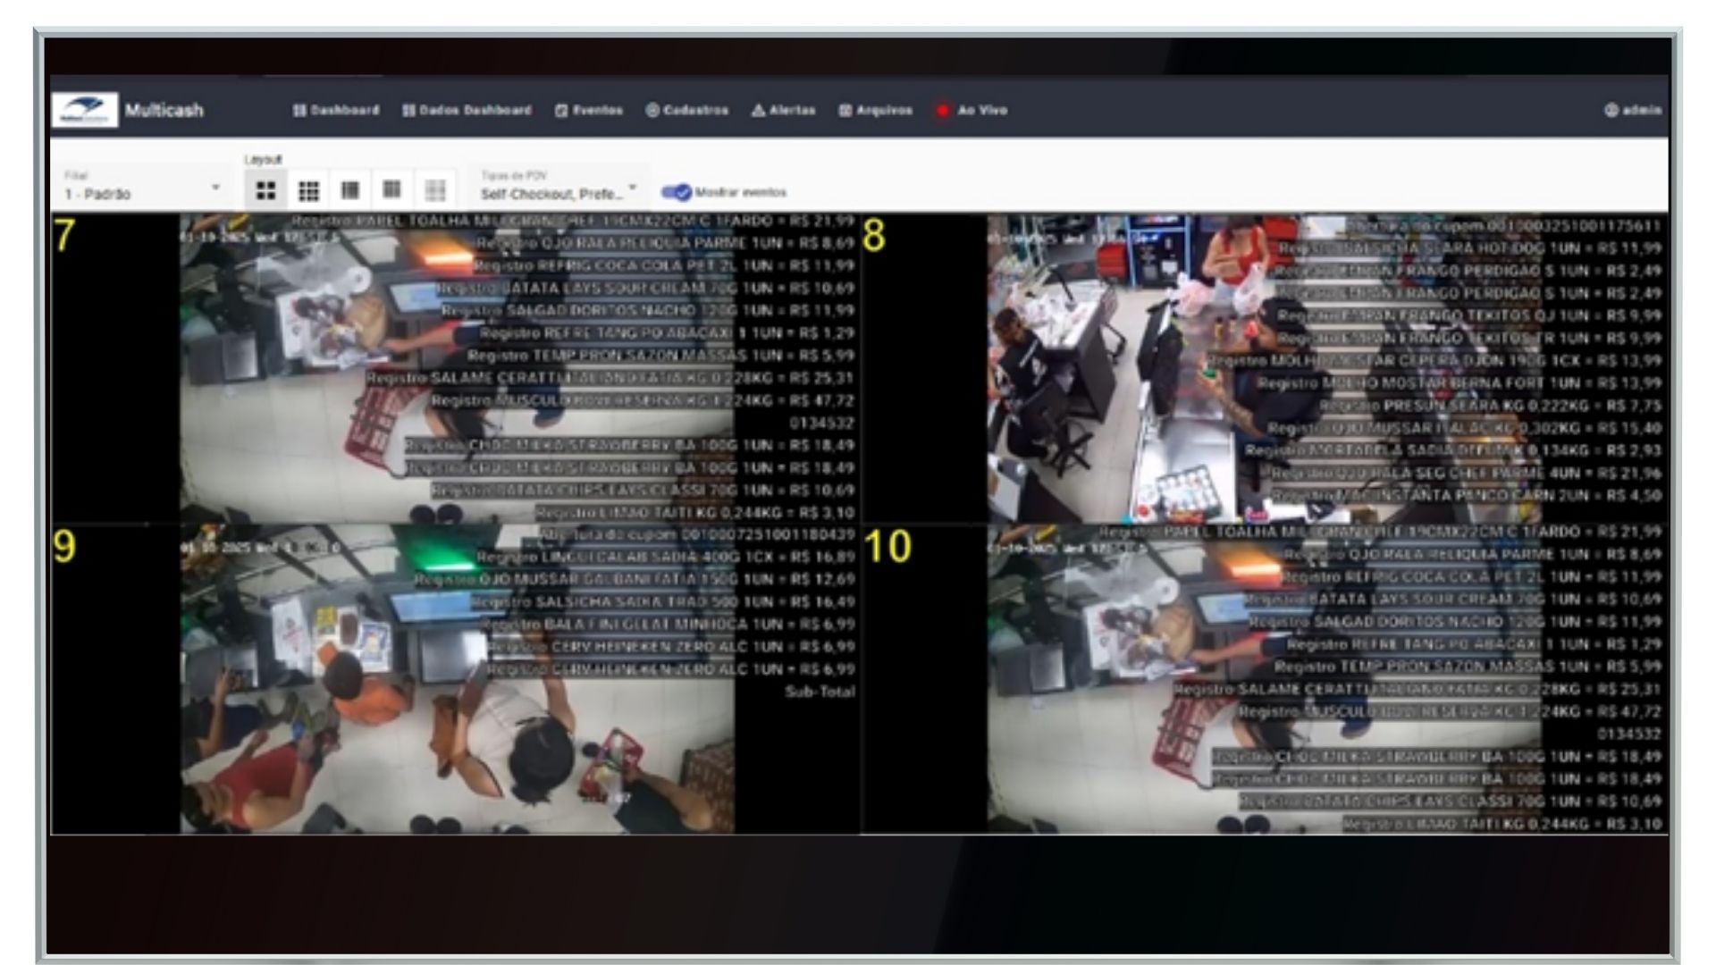This screenshot has width=1716, height=965.
Task: Click camera 9's QJO MUSSAR GALBANI FATIA entry
Action: point(635,579)
